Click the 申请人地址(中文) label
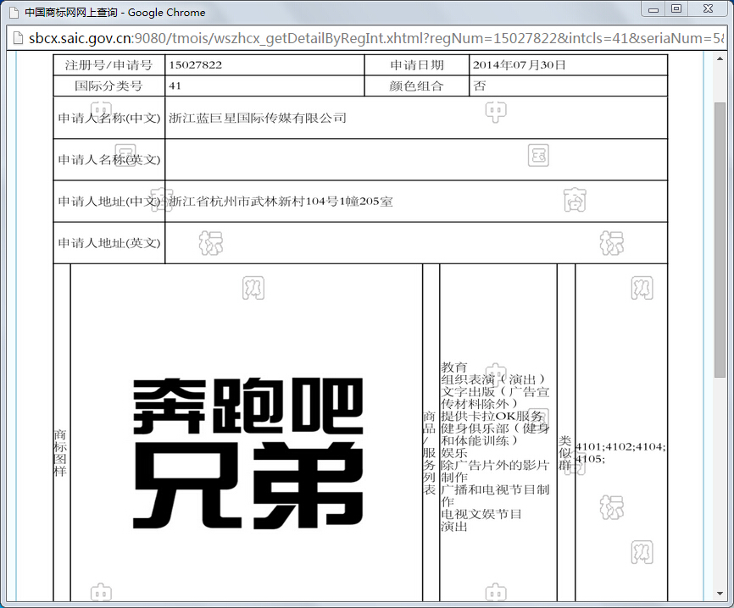Screen dimensions: 734x608 tap(109, 202)
